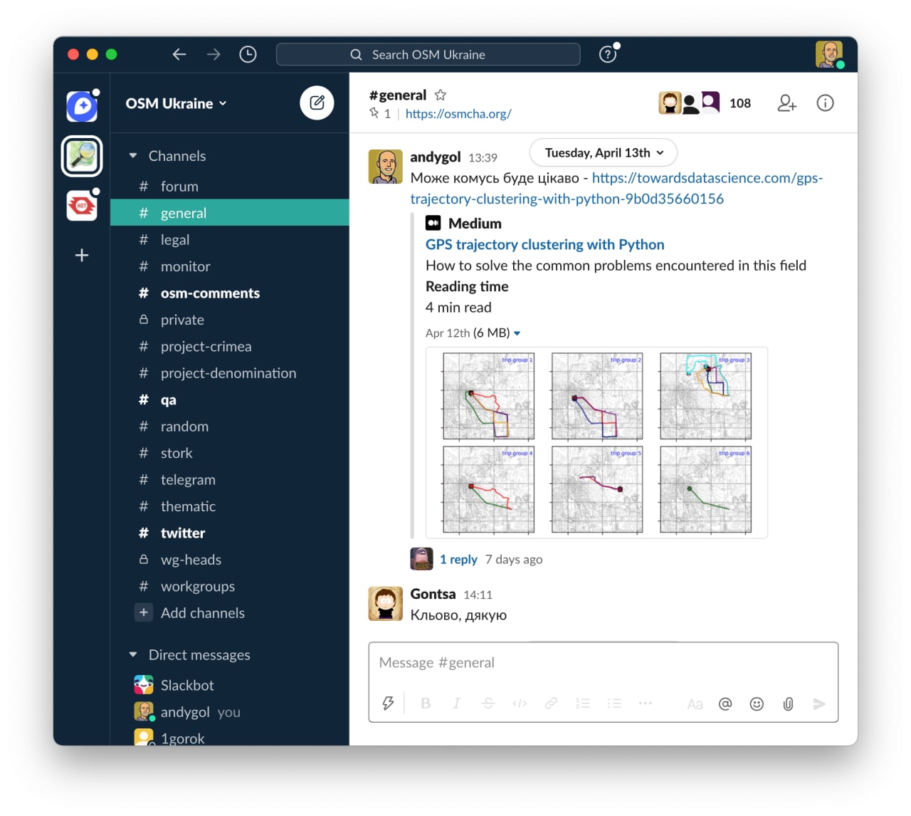Go back in history with the left arrow

(x=179, y=54)
